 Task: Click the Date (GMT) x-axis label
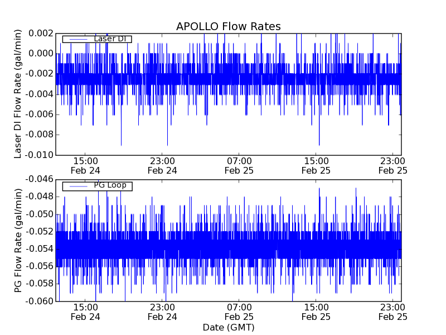point(228,327)
